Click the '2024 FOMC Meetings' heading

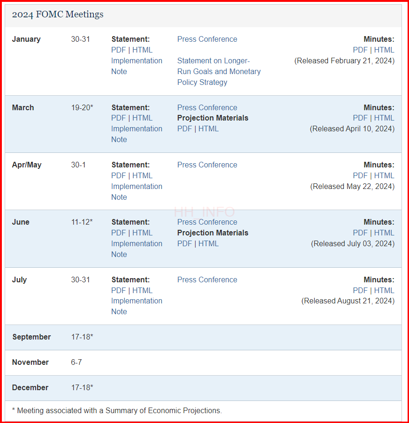tap(58, 14)
